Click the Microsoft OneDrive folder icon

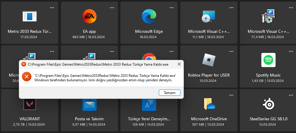(209, 104)
